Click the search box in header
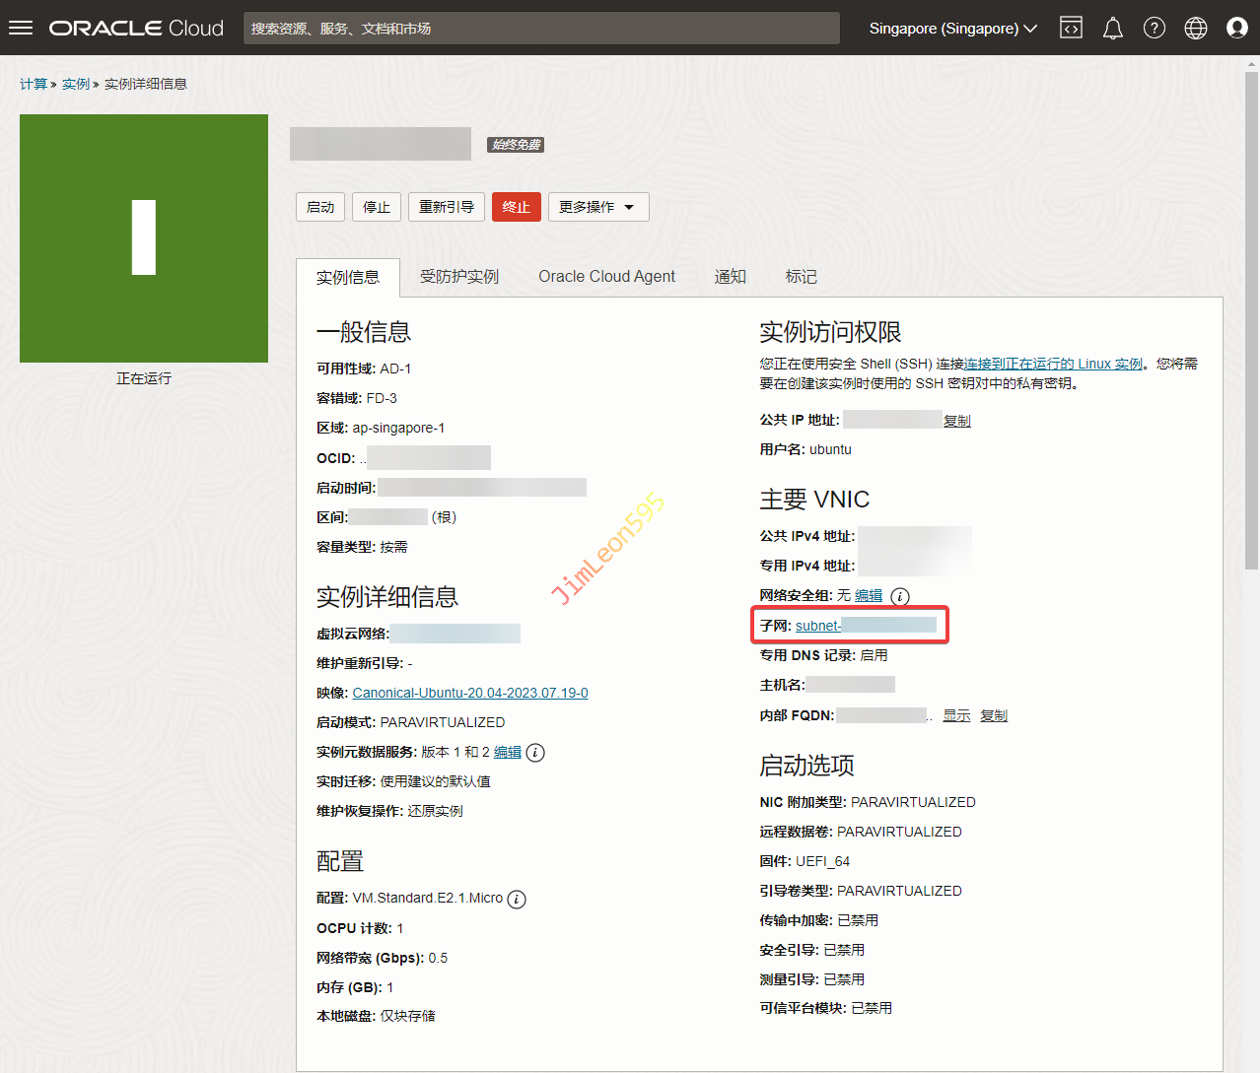 point(540,29)
